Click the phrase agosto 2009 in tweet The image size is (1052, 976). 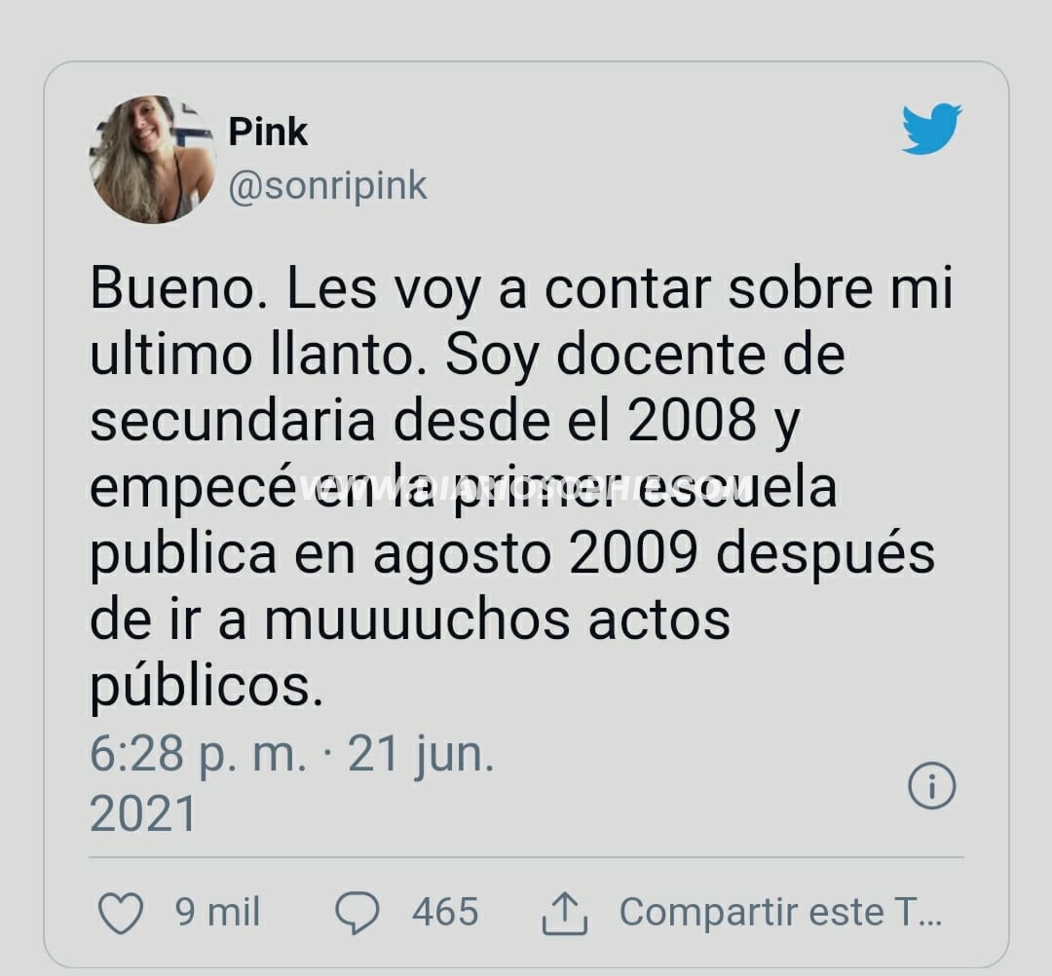pyautogui.click(x=534, y=556)
